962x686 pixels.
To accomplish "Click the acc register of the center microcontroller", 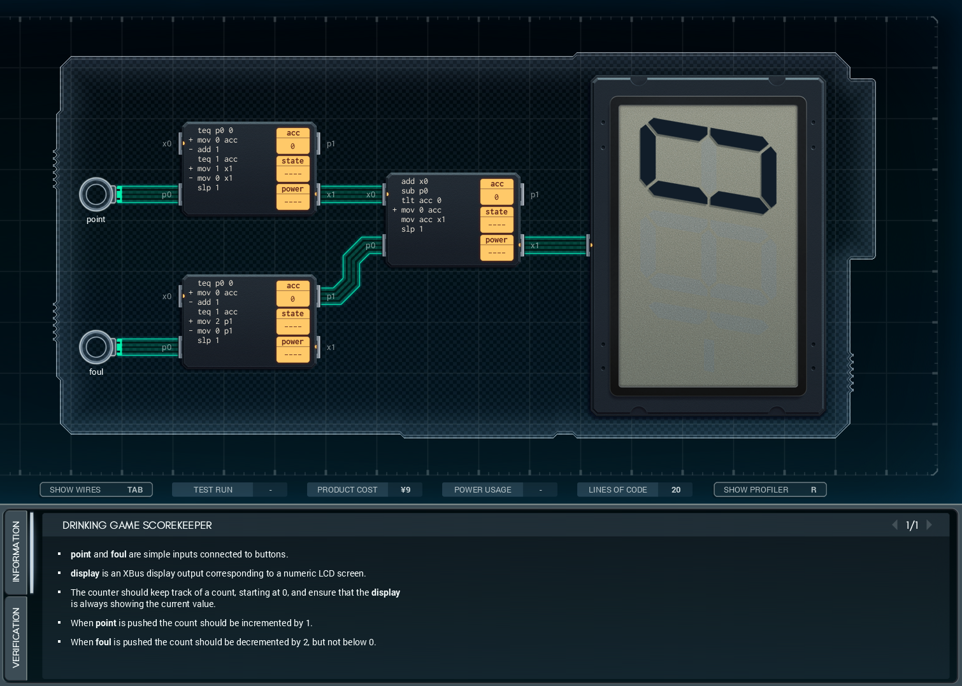I will click(496, 191).
